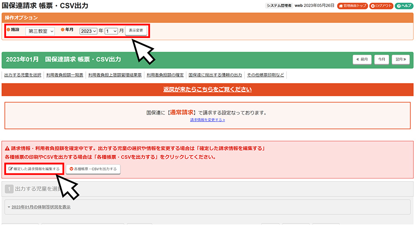Open the 利用者負担額の確定 tab link
416x227 pixels.
[x=165, y=75]
